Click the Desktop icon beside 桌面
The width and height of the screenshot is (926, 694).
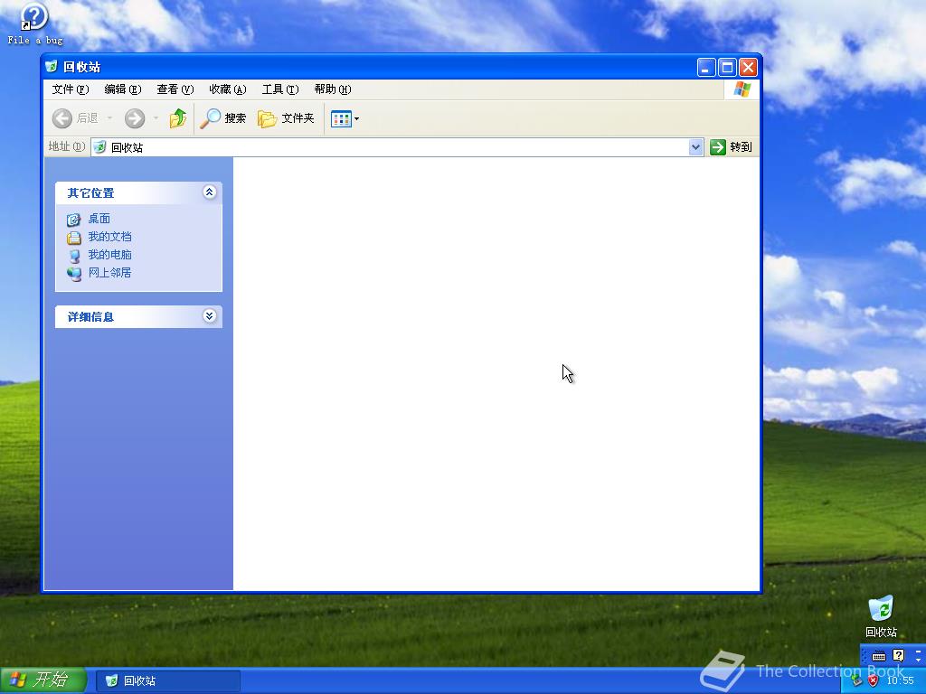(x=74, y=220)
